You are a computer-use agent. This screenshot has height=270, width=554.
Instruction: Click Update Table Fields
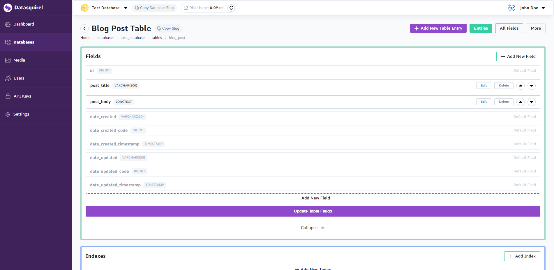(313, 211)
